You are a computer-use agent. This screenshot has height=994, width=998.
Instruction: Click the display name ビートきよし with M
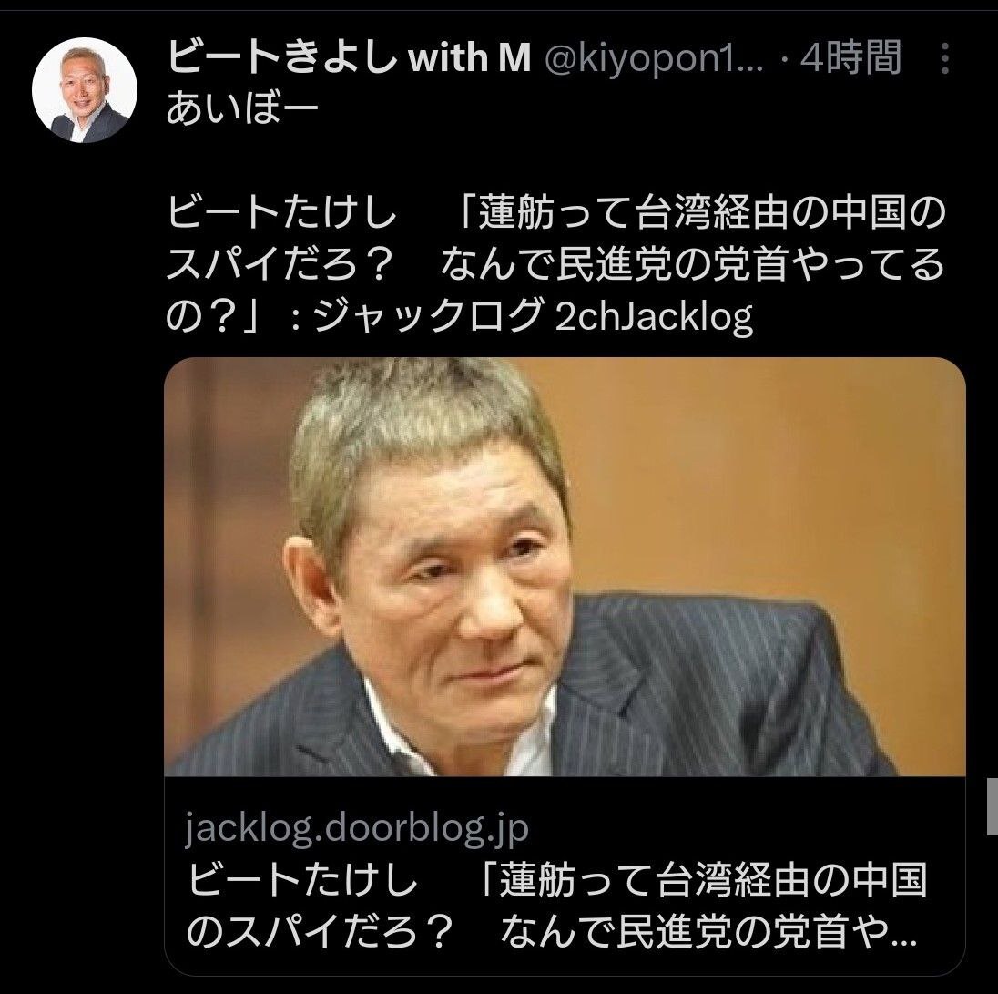pyautogui.click(x=349, y=58)
